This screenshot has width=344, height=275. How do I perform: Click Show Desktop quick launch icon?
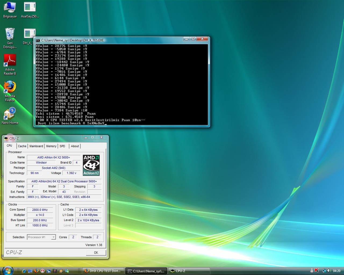(x=30, y=271)
